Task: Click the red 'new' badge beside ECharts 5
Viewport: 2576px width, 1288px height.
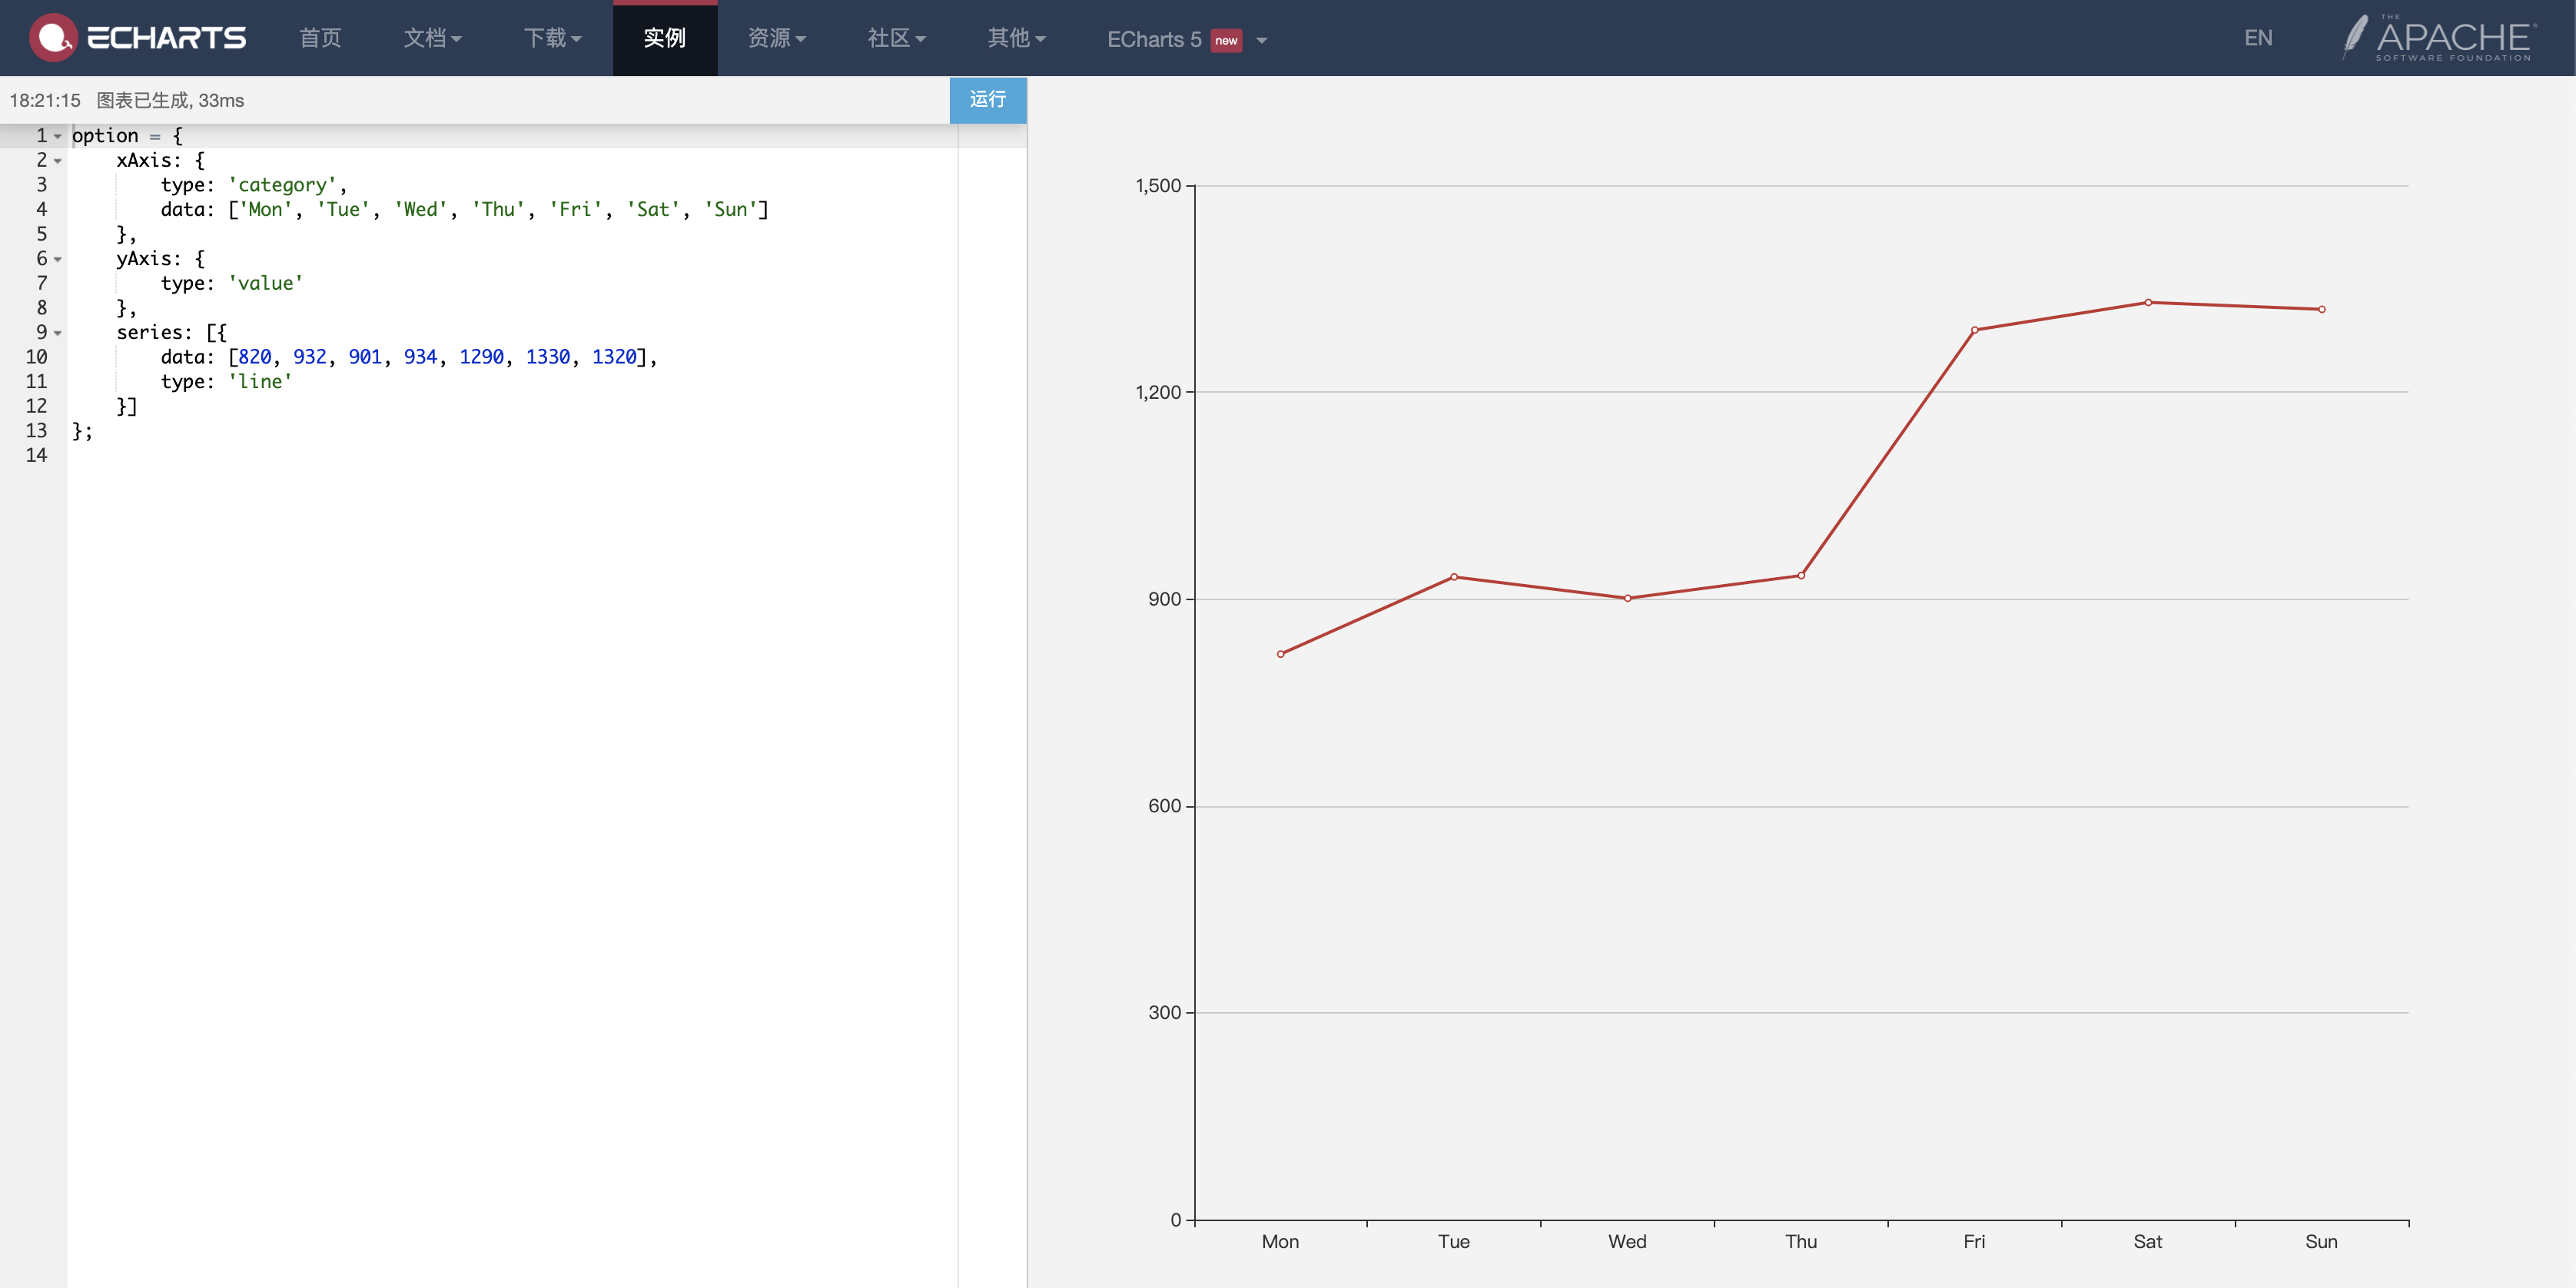Action: 1226,40
